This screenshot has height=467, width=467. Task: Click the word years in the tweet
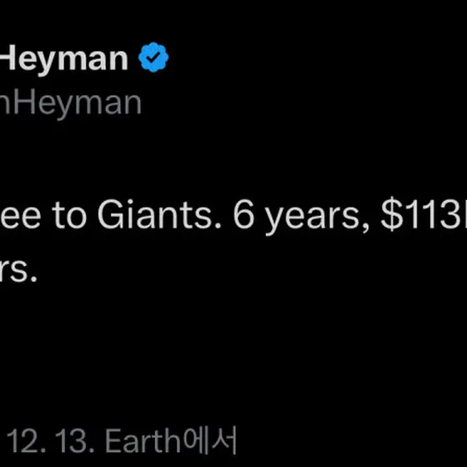pyautogui.click(x=313, y=218)
